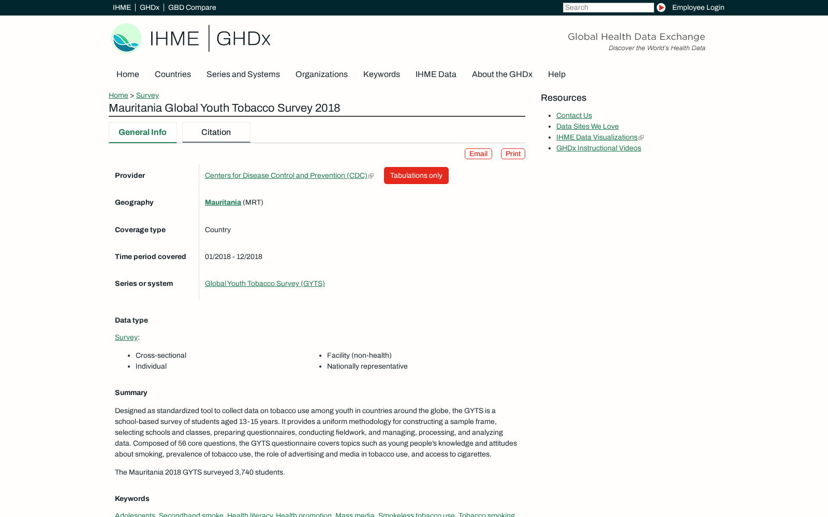Viewport: 828px width, 517px height.
Task: Open Data Sites We Love link
Action: click(587, 127)
